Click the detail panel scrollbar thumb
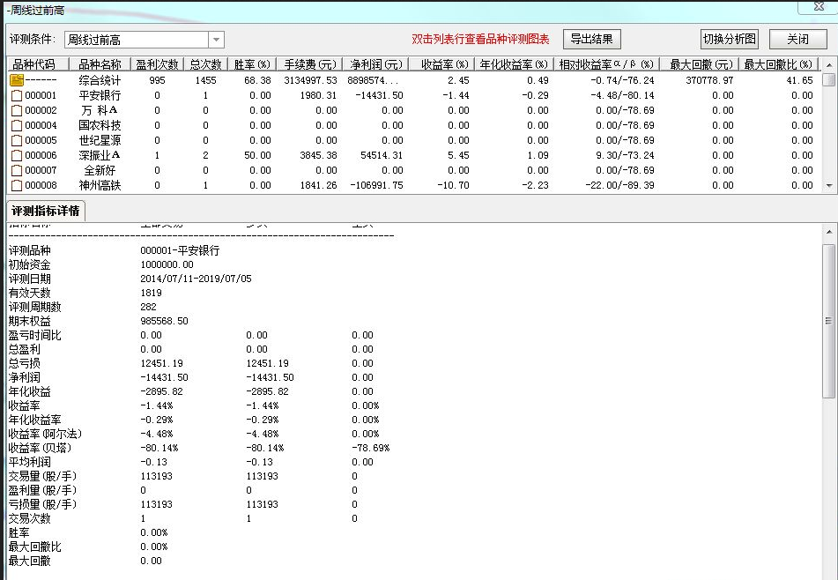The width and height of the screenshot is (838, 580). pyautogui.click(x=829, y=321)
